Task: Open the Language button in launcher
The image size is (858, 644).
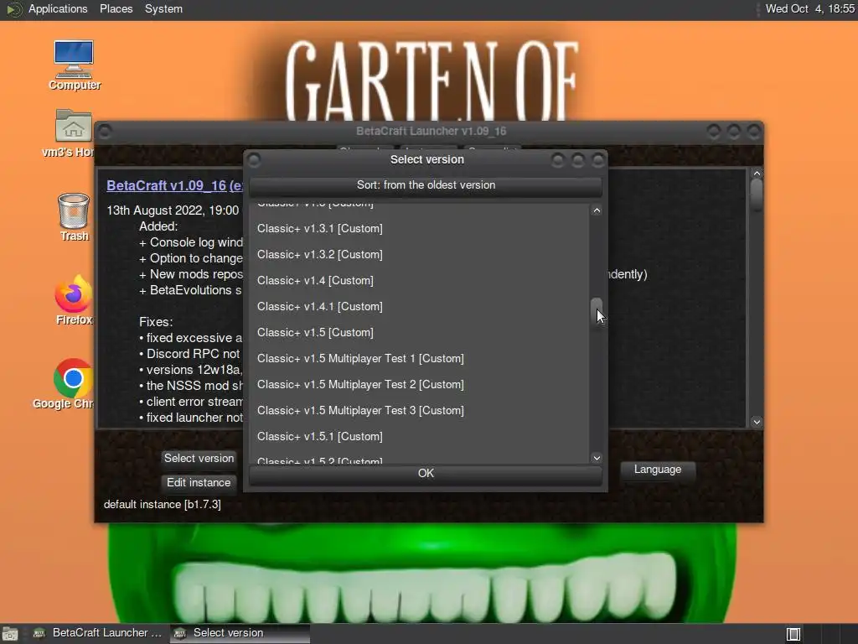Action: pos(658,470)
